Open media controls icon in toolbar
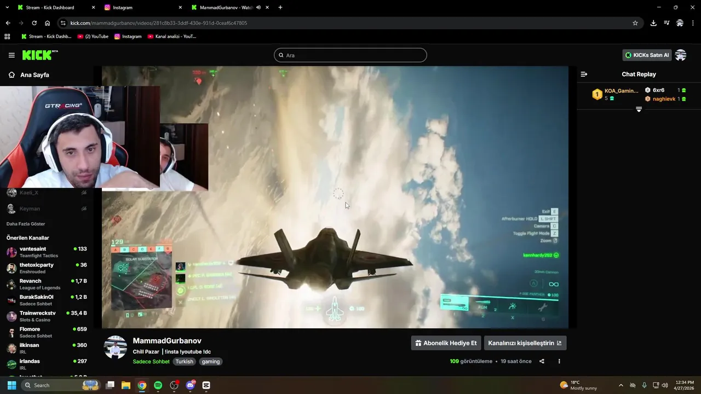This screenshot has height=394, width=701. click(x=666, y=23)
